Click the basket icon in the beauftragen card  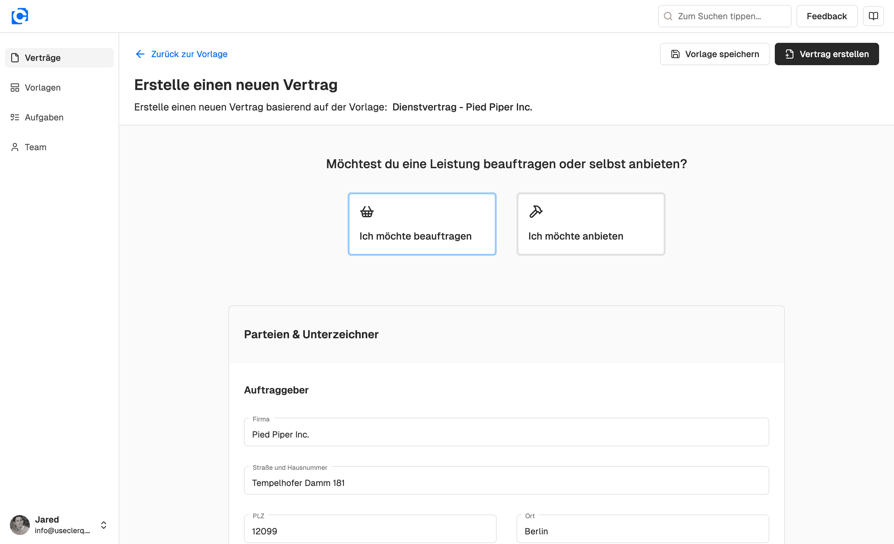[367, 211]
